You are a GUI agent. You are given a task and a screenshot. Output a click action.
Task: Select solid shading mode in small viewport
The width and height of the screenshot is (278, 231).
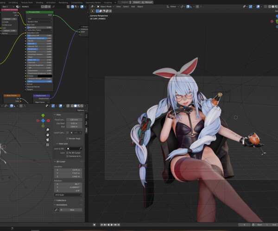click(x=76, y=106)
